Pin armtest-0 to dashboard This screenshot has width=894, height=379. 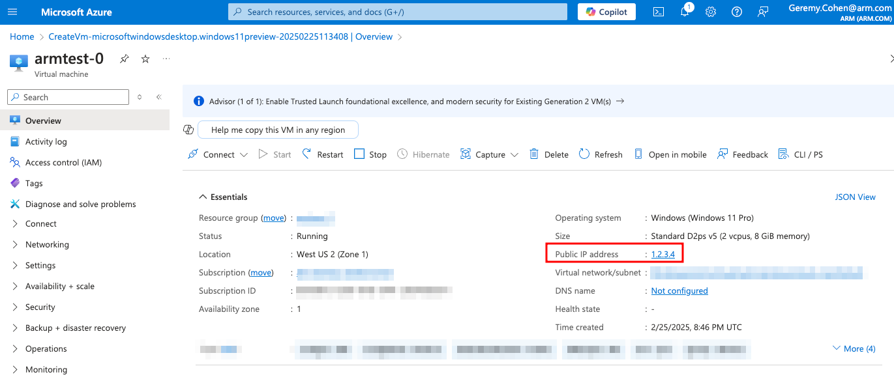(124, 59)
